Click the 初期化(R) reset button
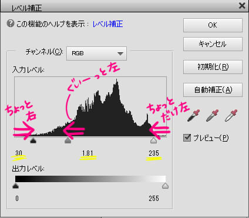 (x=213, y=67)
